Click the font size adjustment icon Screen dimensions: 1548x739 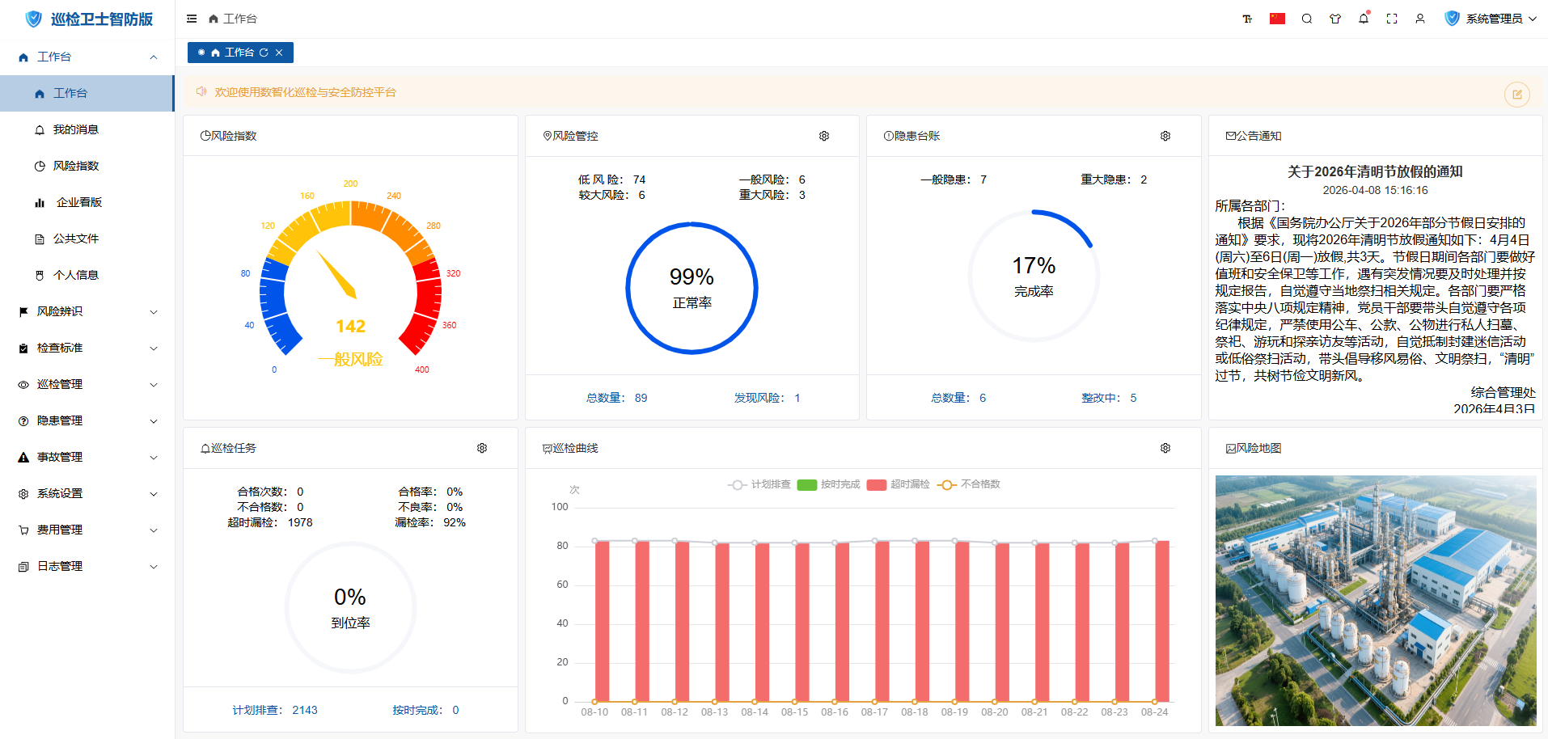[x=1247, y=19]
